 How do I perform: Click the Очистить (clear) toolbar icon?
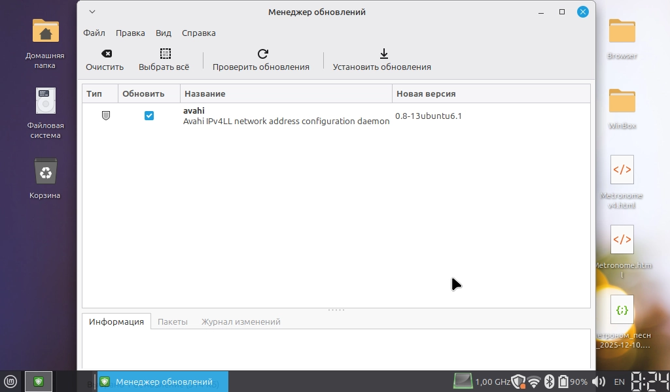107,54
